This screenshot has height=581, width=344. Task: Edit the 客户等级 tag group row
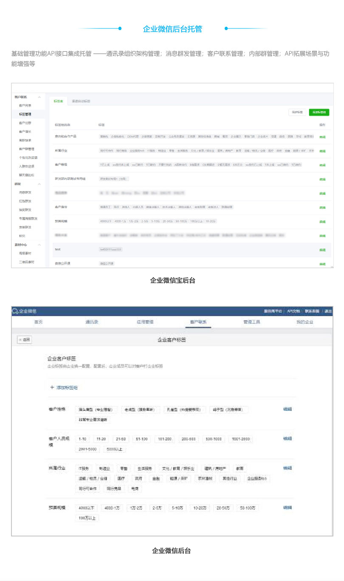coord(322,165)
